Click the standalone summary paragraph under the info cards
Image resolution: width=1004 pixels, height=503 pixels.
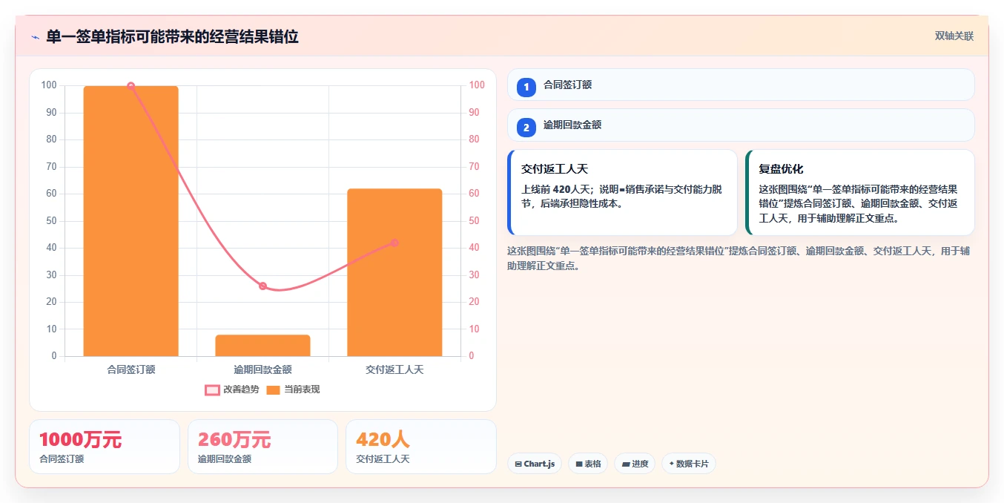click(x=739, y=258)
